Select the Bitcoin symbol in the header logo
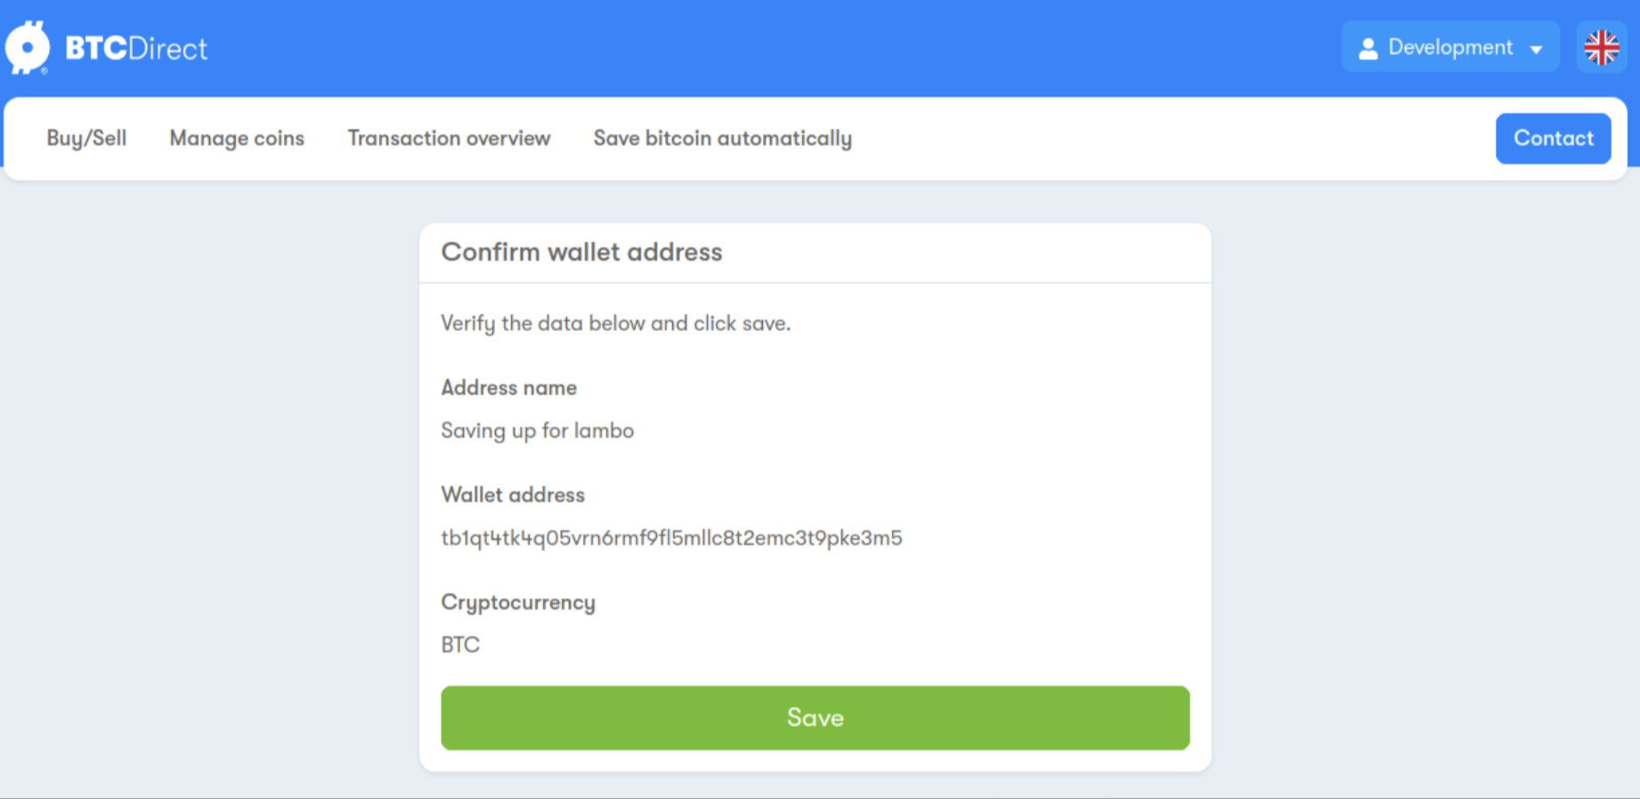The width and height of the screenshot is (1640, 799). click(28, 46)
